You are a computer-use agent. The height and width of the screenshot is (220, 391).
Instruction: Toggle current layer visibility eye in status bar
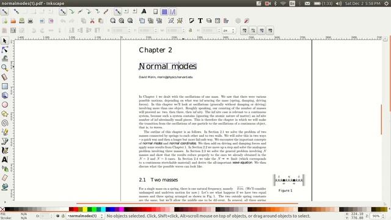coord(57,216)
